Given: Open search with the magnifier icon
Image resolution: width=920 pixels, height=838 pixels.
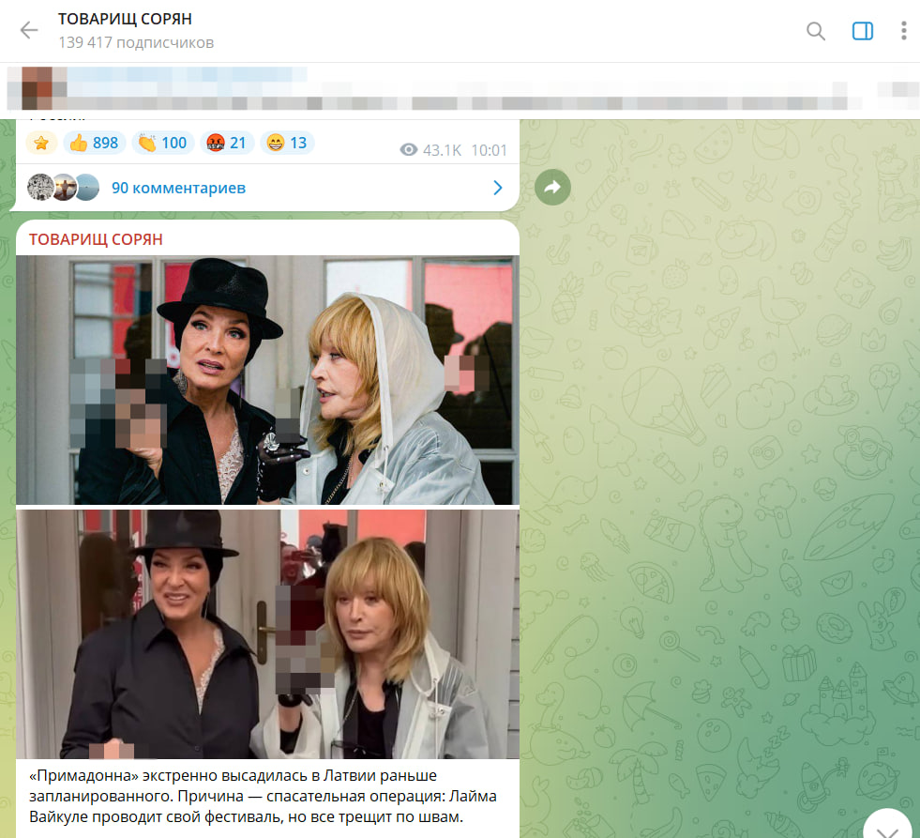Looking at the screenshot, I should (x=816, y=31).
